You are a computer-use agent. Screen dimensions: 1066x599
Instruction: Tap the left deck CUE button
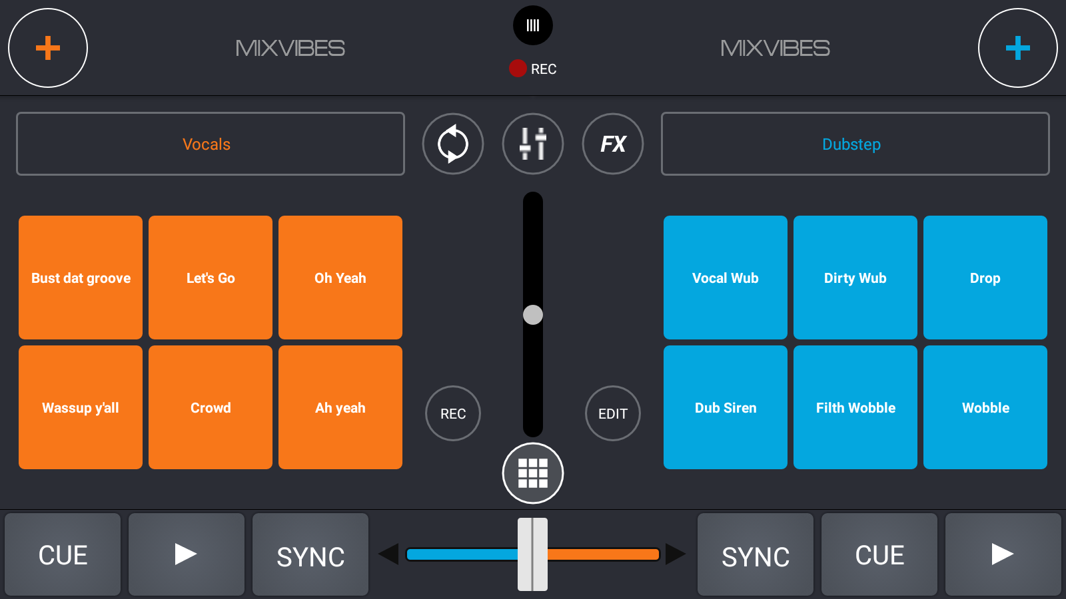coord(63,554)
